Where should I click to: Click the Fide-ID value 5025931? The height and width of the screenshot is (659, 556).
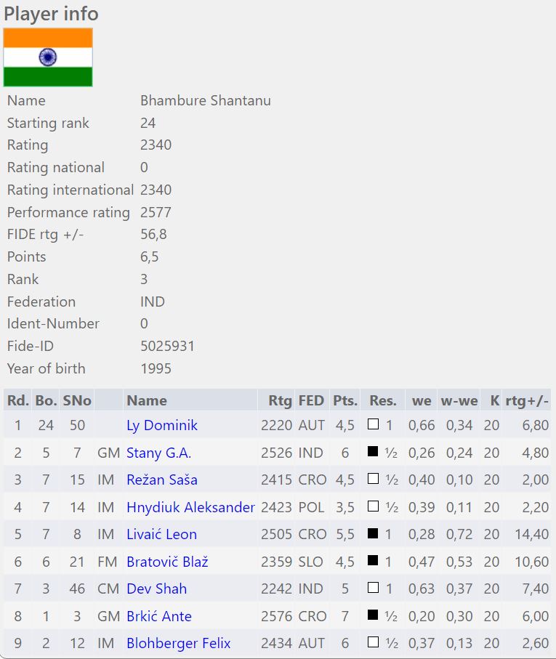click(167, 347)
